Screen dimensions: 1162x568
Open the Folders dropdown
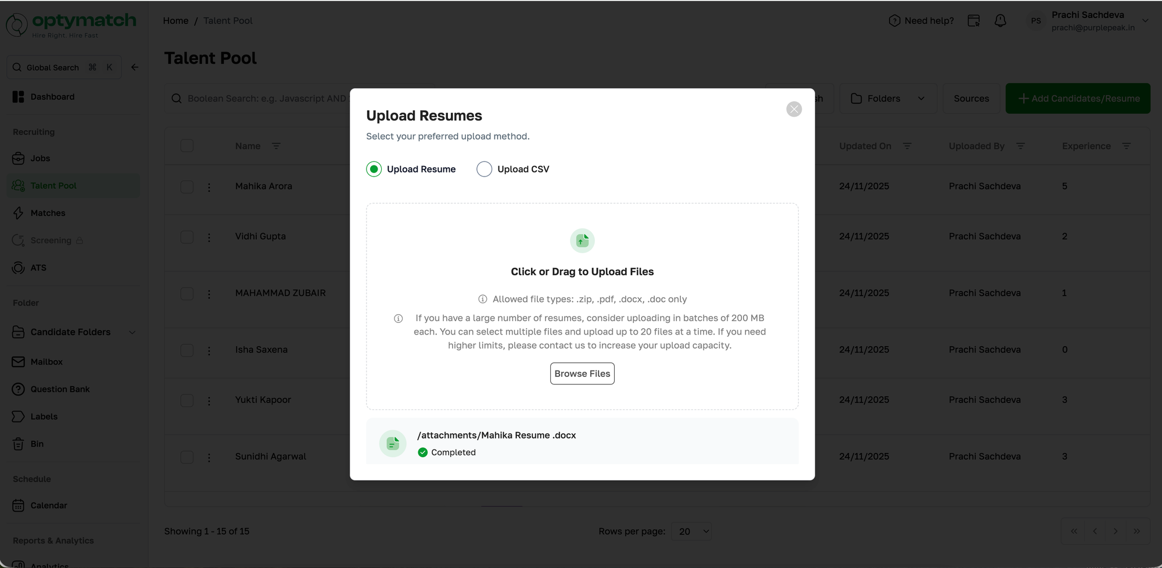tap(888, 99)
